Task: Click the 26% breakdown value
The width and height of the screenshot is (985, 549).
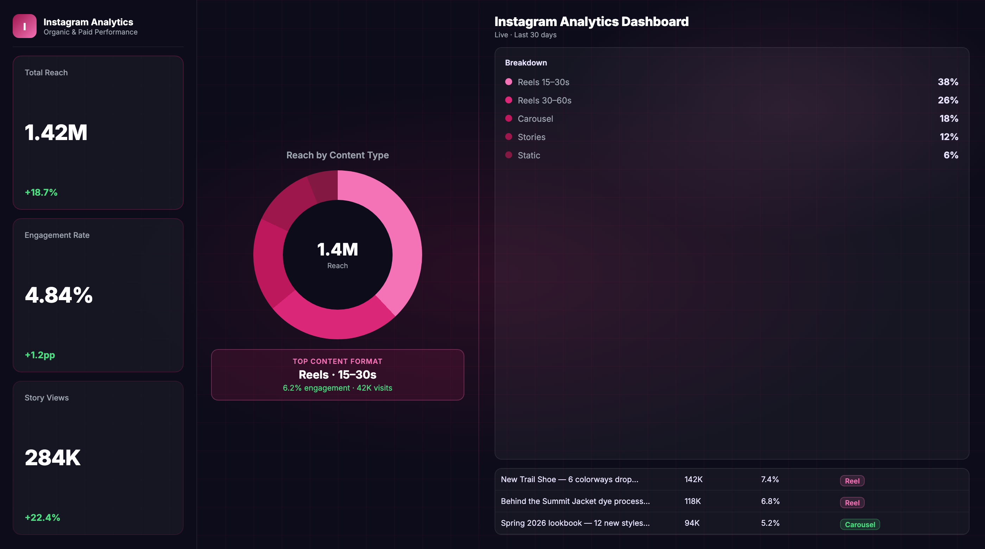Action: (x=948, y=100)
